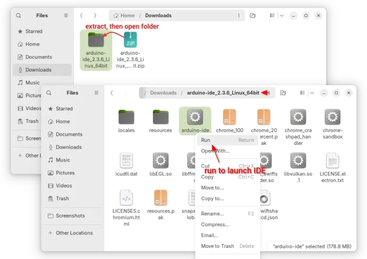The width and height of the screenshot is (367, 259).
Task: Open Pictures in the front window sidebar
Action: (72, 173)
